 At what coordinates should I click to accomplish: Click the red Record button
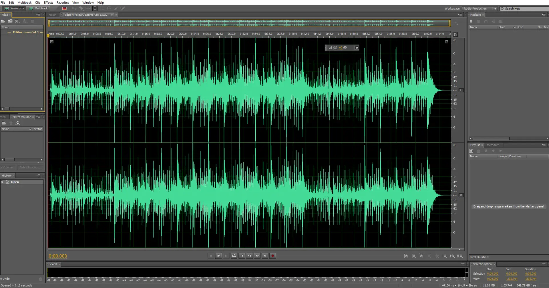(x=272, y=256)
